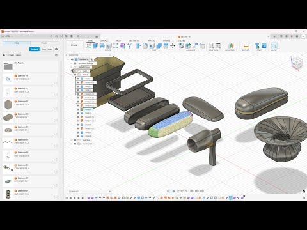Expand Named Views in the browser
The image size is (307, 230).
pyautogui.click(x=72, y=67)
